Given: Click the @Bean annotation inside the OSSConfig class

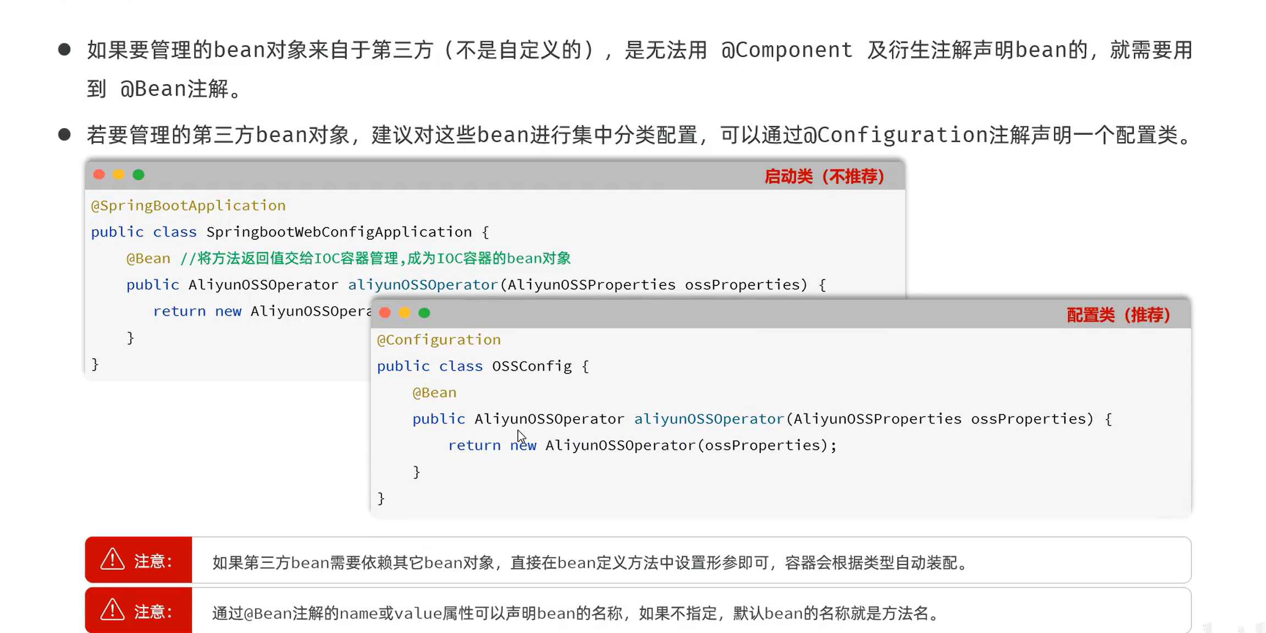Looking at the screenshot, I should (x=434, y=393).
